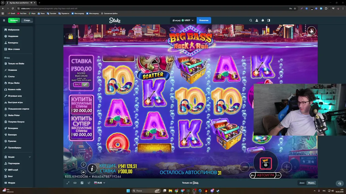
Task: Toggle the ВКЛ ante bet switch
Action: click(x=81, y=84)
